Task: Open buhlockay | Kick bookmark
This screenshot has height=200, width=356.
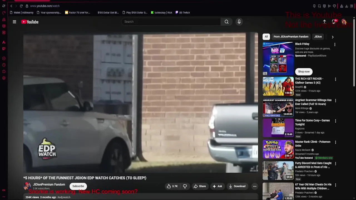Action: 162,12
